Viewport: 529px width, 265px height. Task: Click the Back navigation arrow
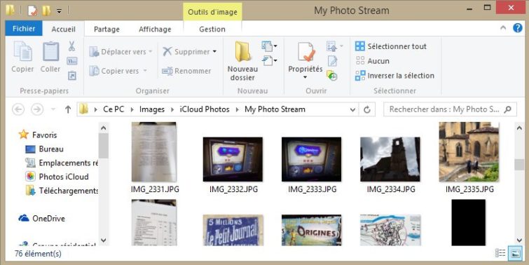tap(18, 109)
